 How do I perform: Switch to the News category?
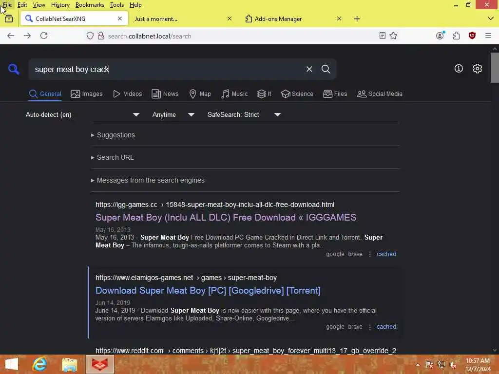pos(165,94)
